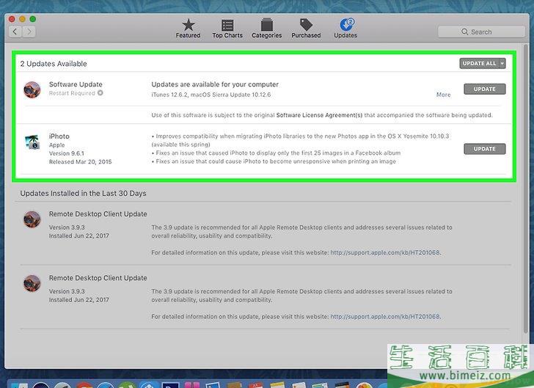534x388 pixels.
Task: Click UPDATE for Software Update
Action: click(485, 89)
